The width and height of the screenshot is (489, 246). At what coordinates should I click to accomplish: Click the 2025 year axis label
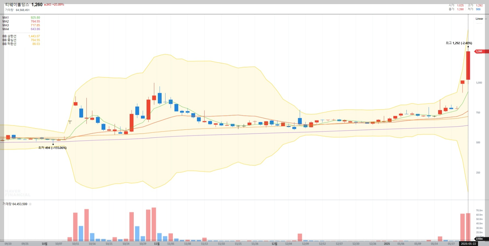click(387, 244)
